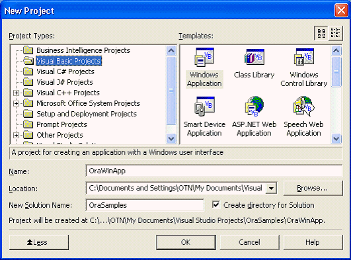
Task: Select Other Projects label
Action: coord(59,135)
